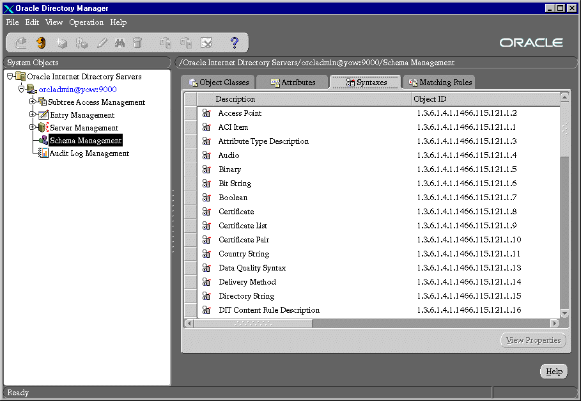Viewport: 581px width, 401px height.
Task: Open the Operation menu
Action: pyautogui.click(x=86, y=22)
